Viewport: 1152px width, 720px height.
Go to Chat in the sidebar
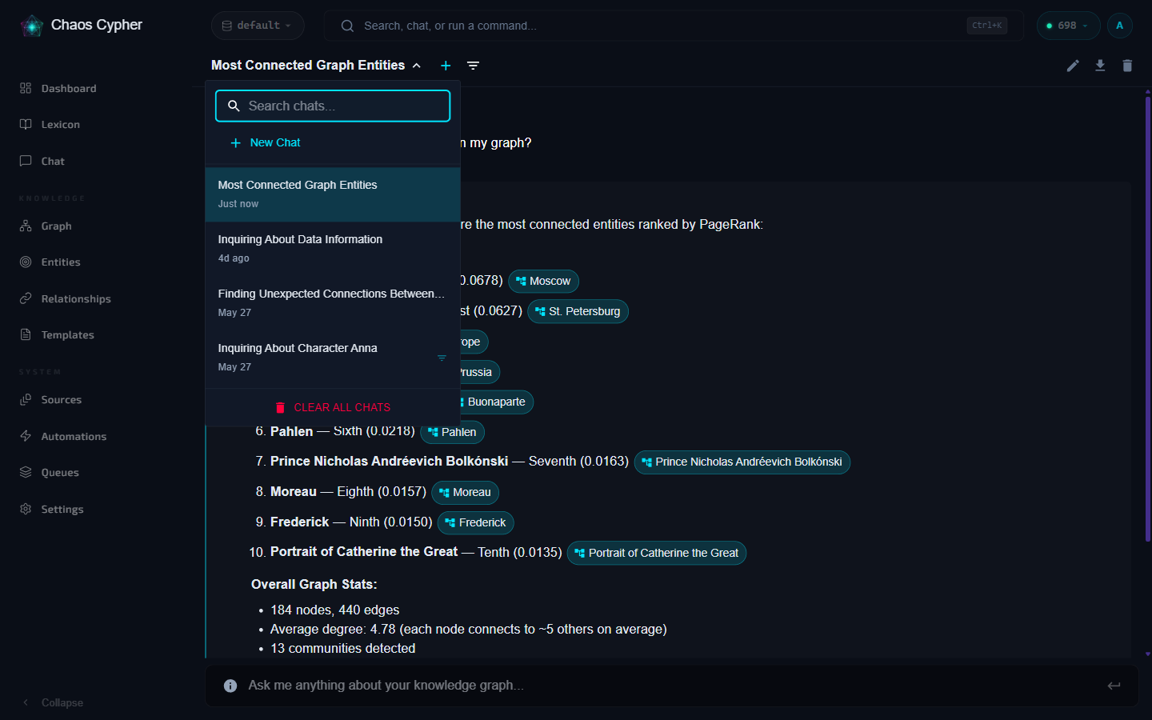tap(53, 161)
